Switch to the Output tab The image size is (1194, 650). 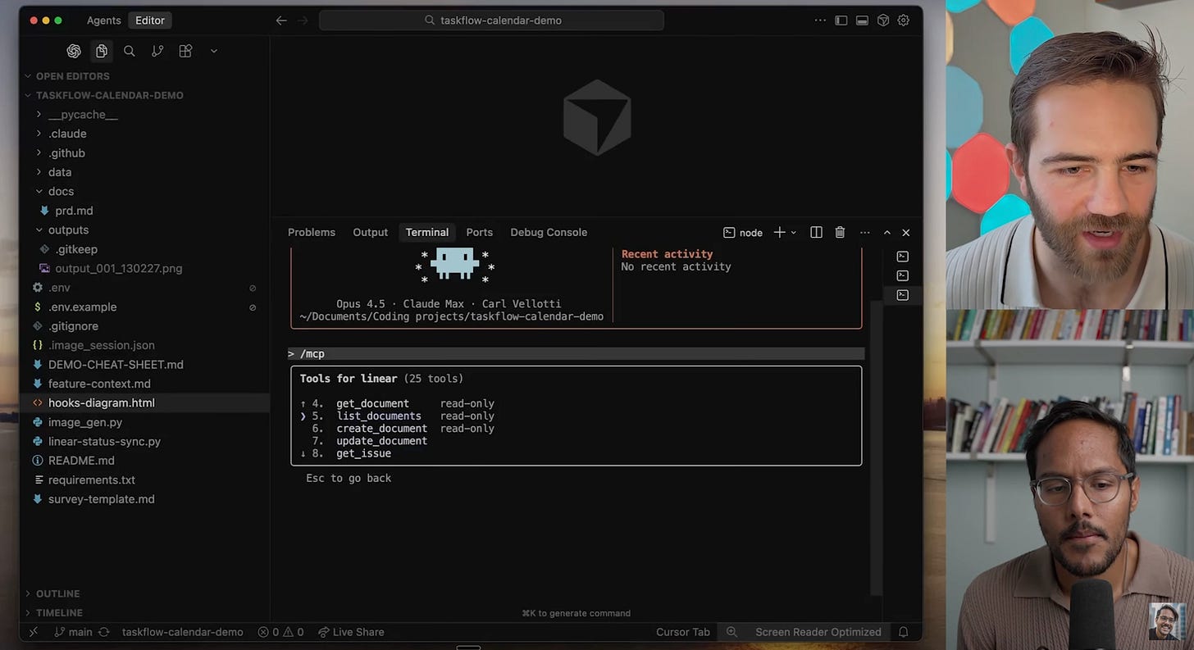[x=371, y=233]
